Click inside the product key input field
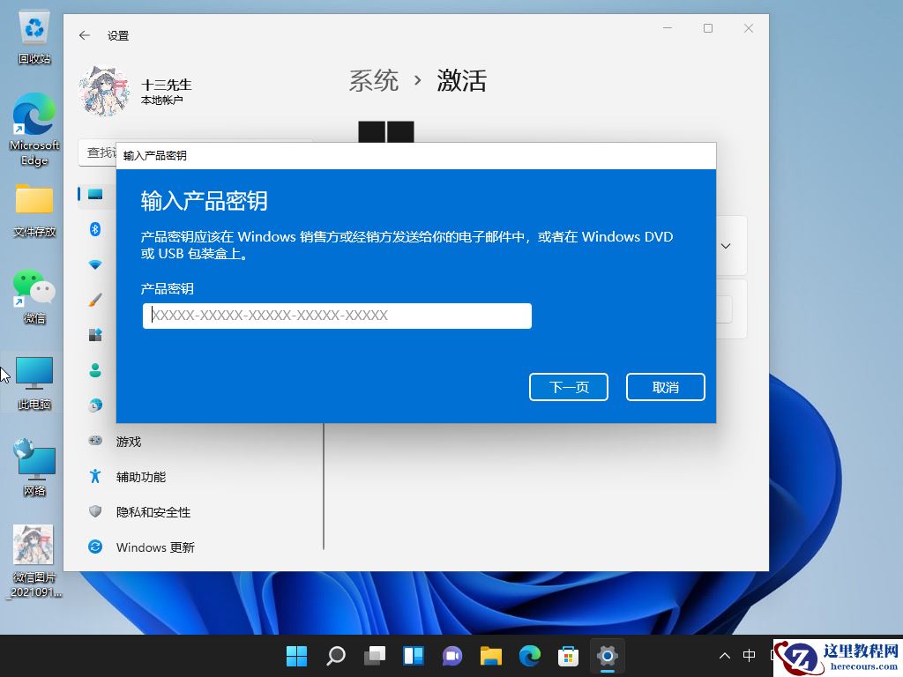903x677 pixels. [x=337, y=316]
